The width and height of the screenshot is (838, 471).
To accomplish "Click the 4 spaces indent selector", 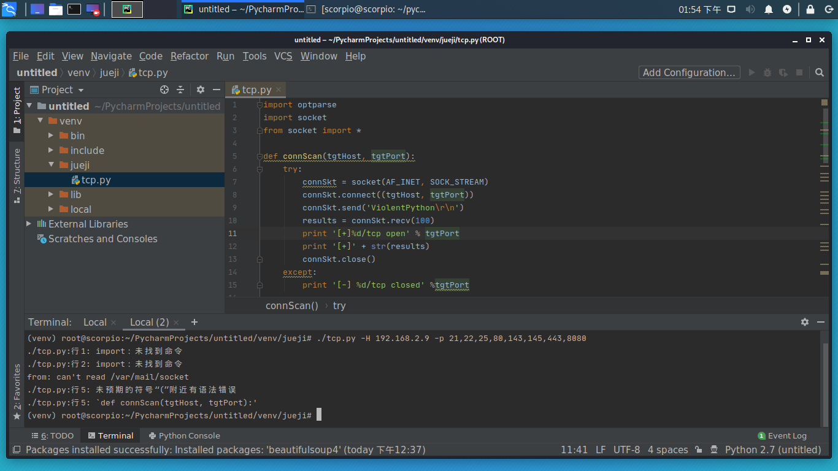I will coord(668,450).
